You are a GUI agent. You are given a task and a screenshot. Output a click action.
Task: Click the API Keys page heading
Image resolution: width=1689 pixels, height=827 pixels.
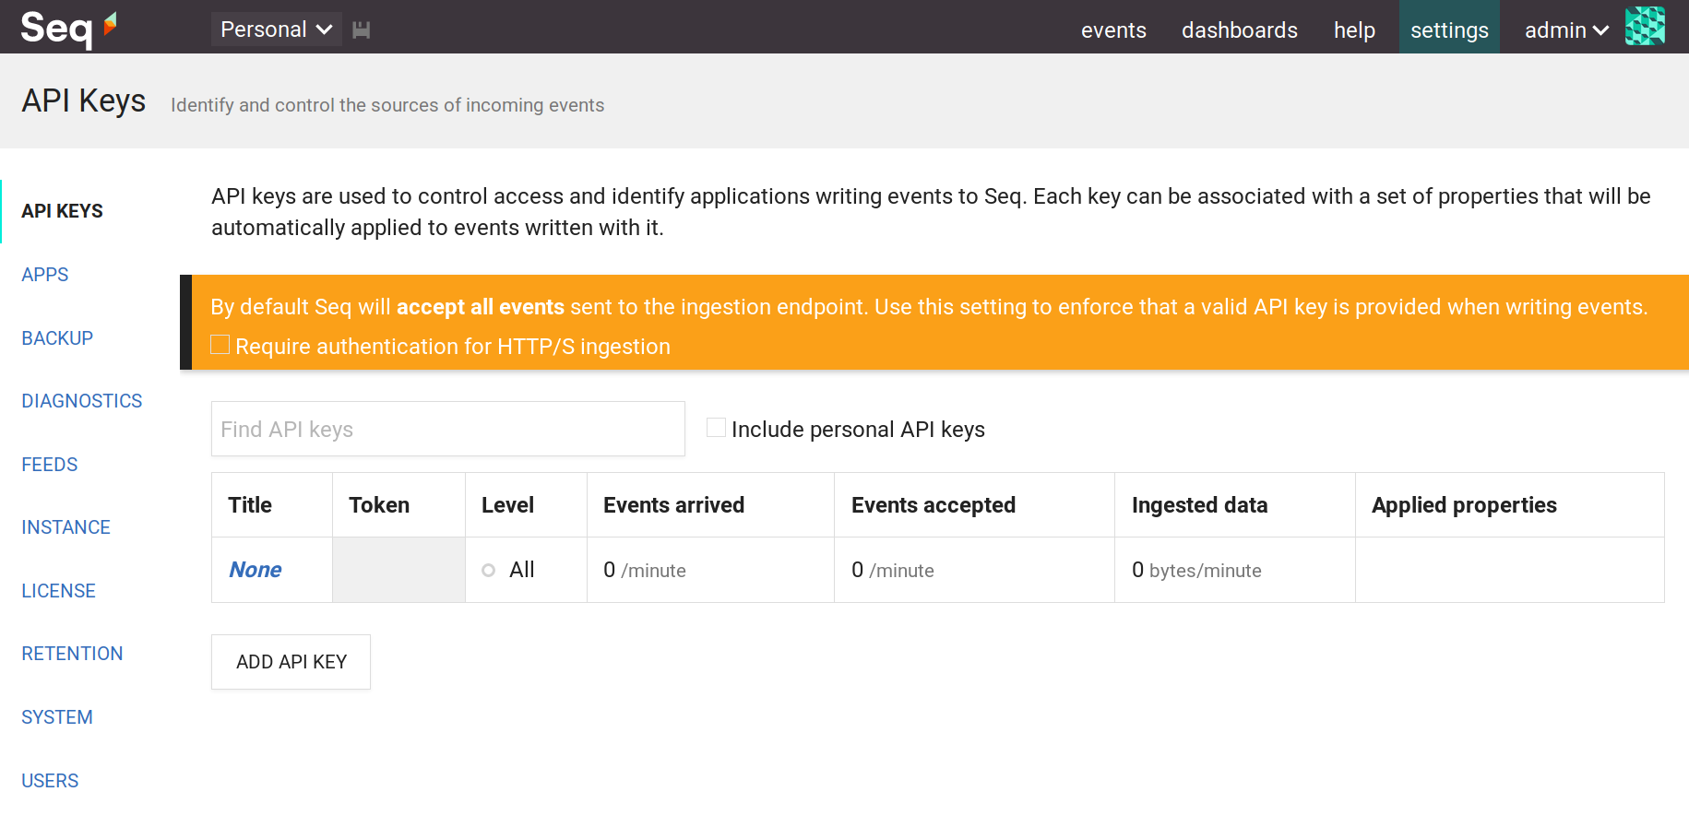[84, 100]
